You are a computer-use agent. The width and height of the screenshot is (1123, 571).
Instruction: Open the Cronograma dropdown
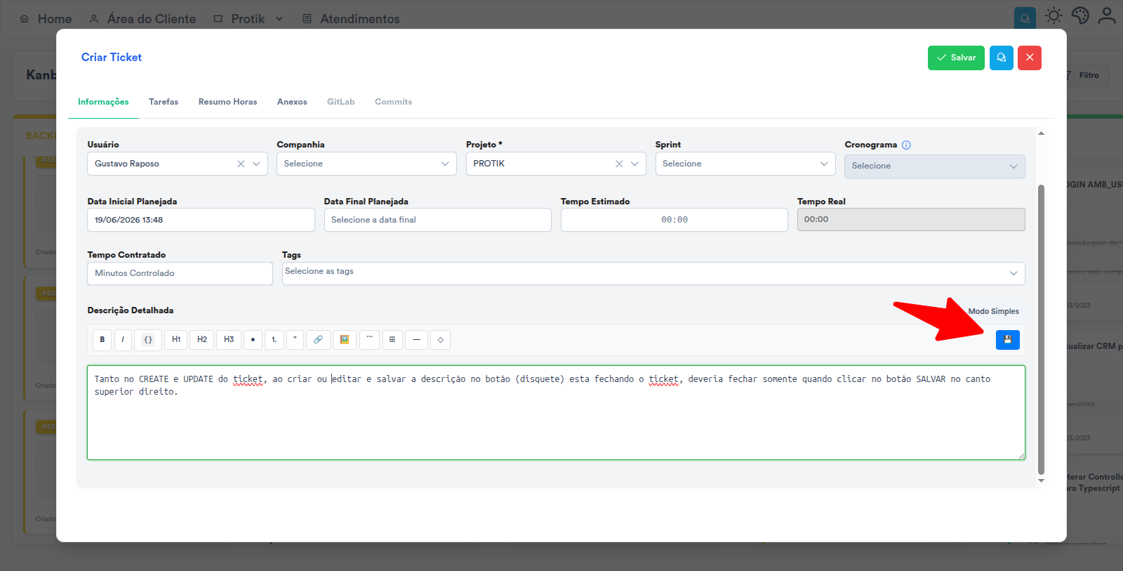click(x=935, y=166)
